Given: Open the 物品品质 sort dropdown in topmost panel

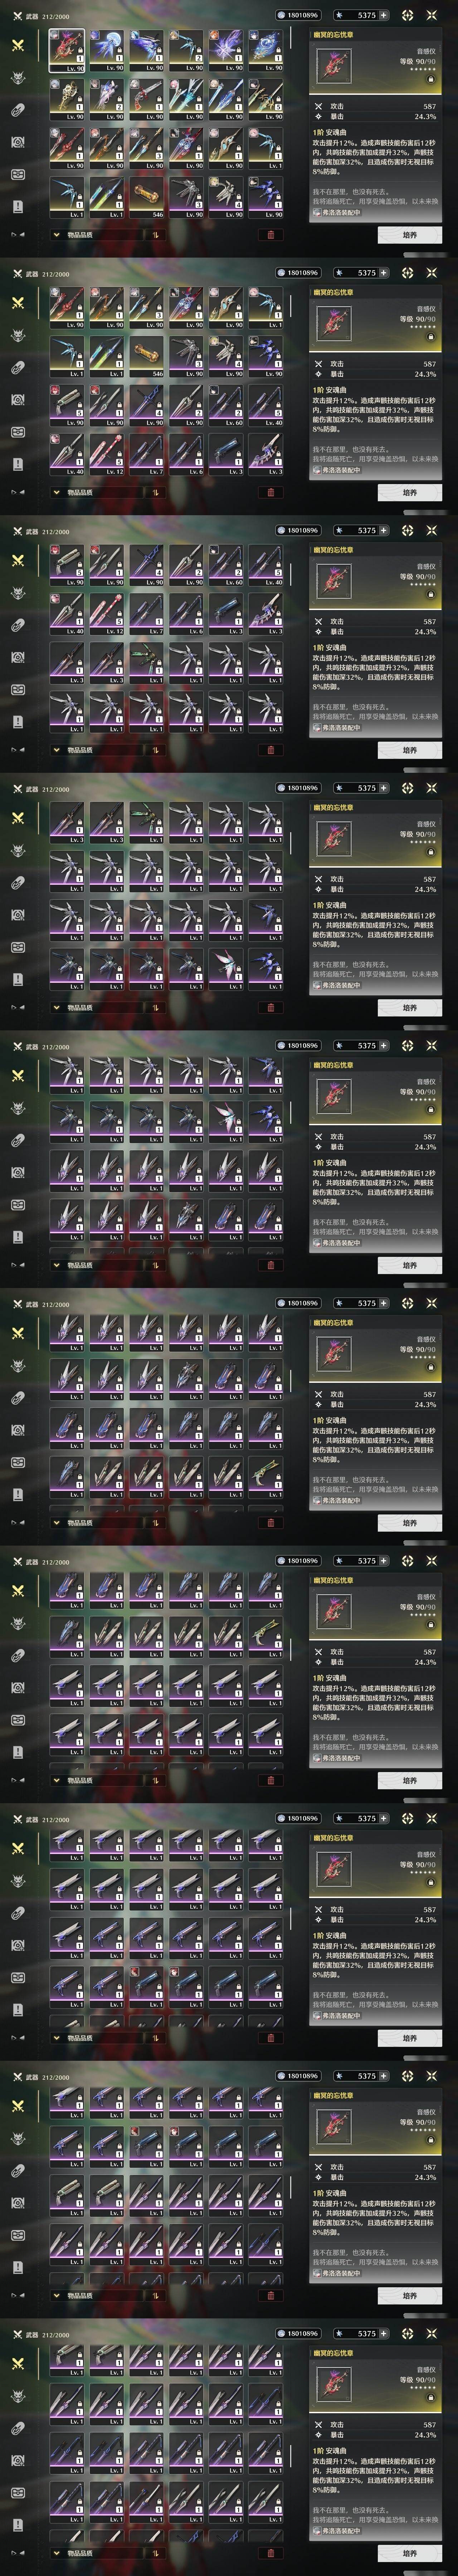Looking at the screenshot, I should pyautogui.click(x=80, y=235).
